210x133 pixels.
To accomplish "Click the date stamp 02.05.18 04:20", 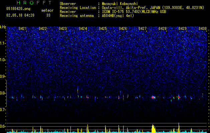I will 20,15.
